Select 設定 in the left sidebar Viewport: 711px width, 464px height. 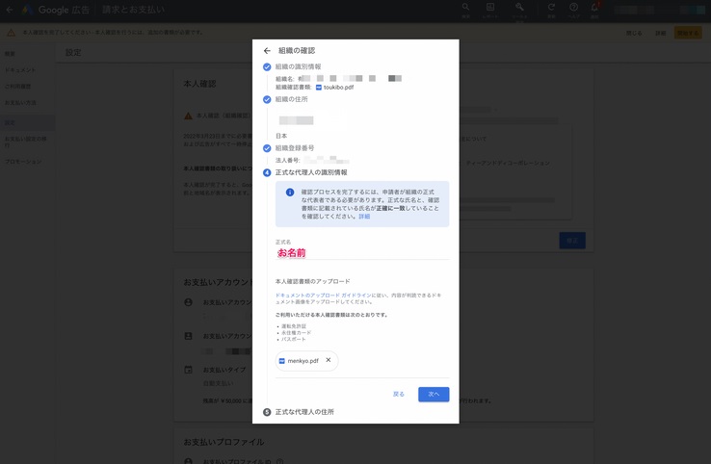[10, 123]
